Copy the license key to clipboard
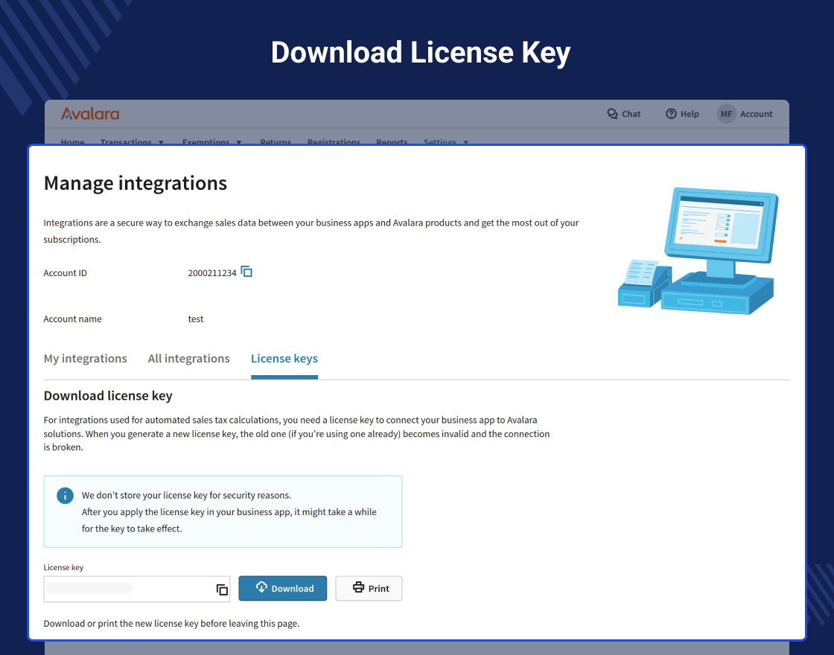Image resolution: width=834 pixels, height=655 pixels. click(x=222, y=589)
